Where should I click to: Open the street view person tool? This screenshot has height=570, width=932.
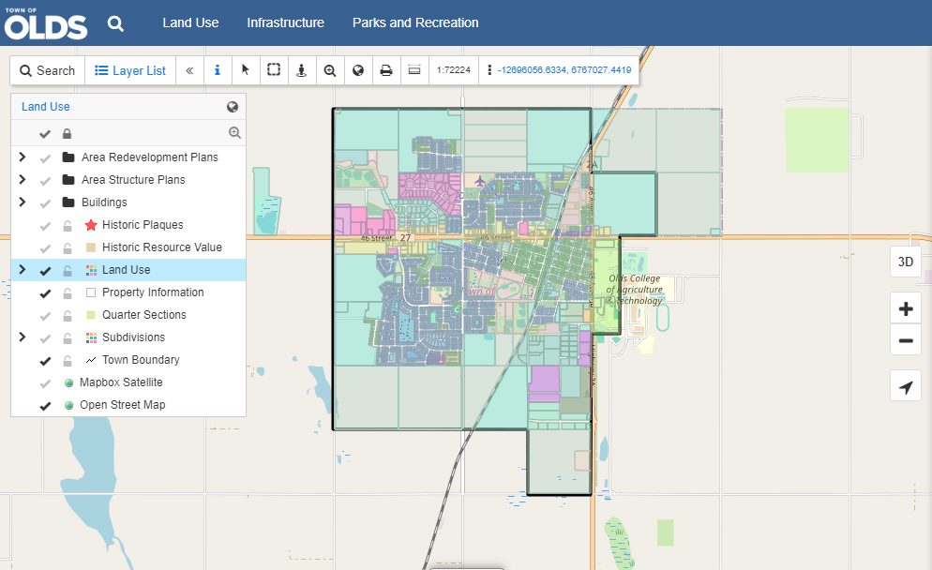tap(301, 70)
